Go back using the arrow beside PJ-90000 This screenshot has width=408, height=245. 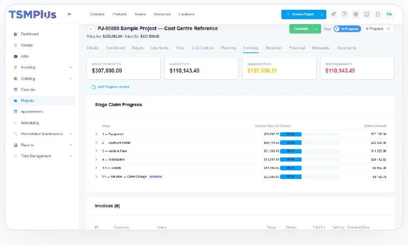click(90, 29)
